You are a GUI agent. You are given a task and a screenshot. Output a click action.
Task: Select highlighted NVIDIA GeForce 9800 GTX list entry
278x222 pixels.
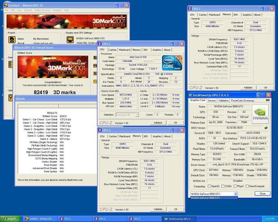tap(214, 198)
